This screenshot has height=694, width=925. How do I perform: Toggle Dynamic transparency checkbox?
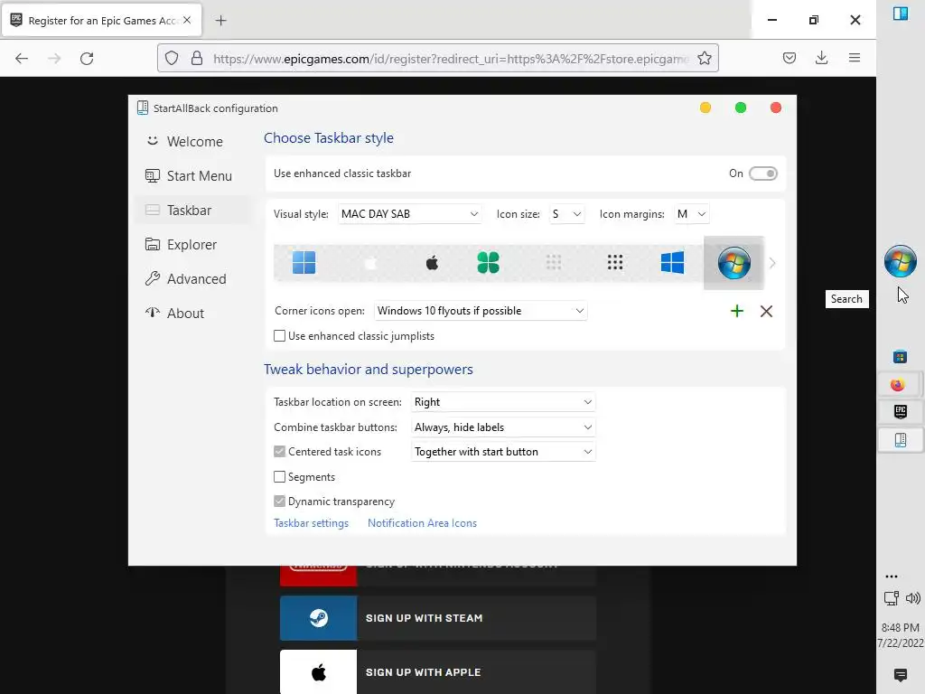coord(280,501)
